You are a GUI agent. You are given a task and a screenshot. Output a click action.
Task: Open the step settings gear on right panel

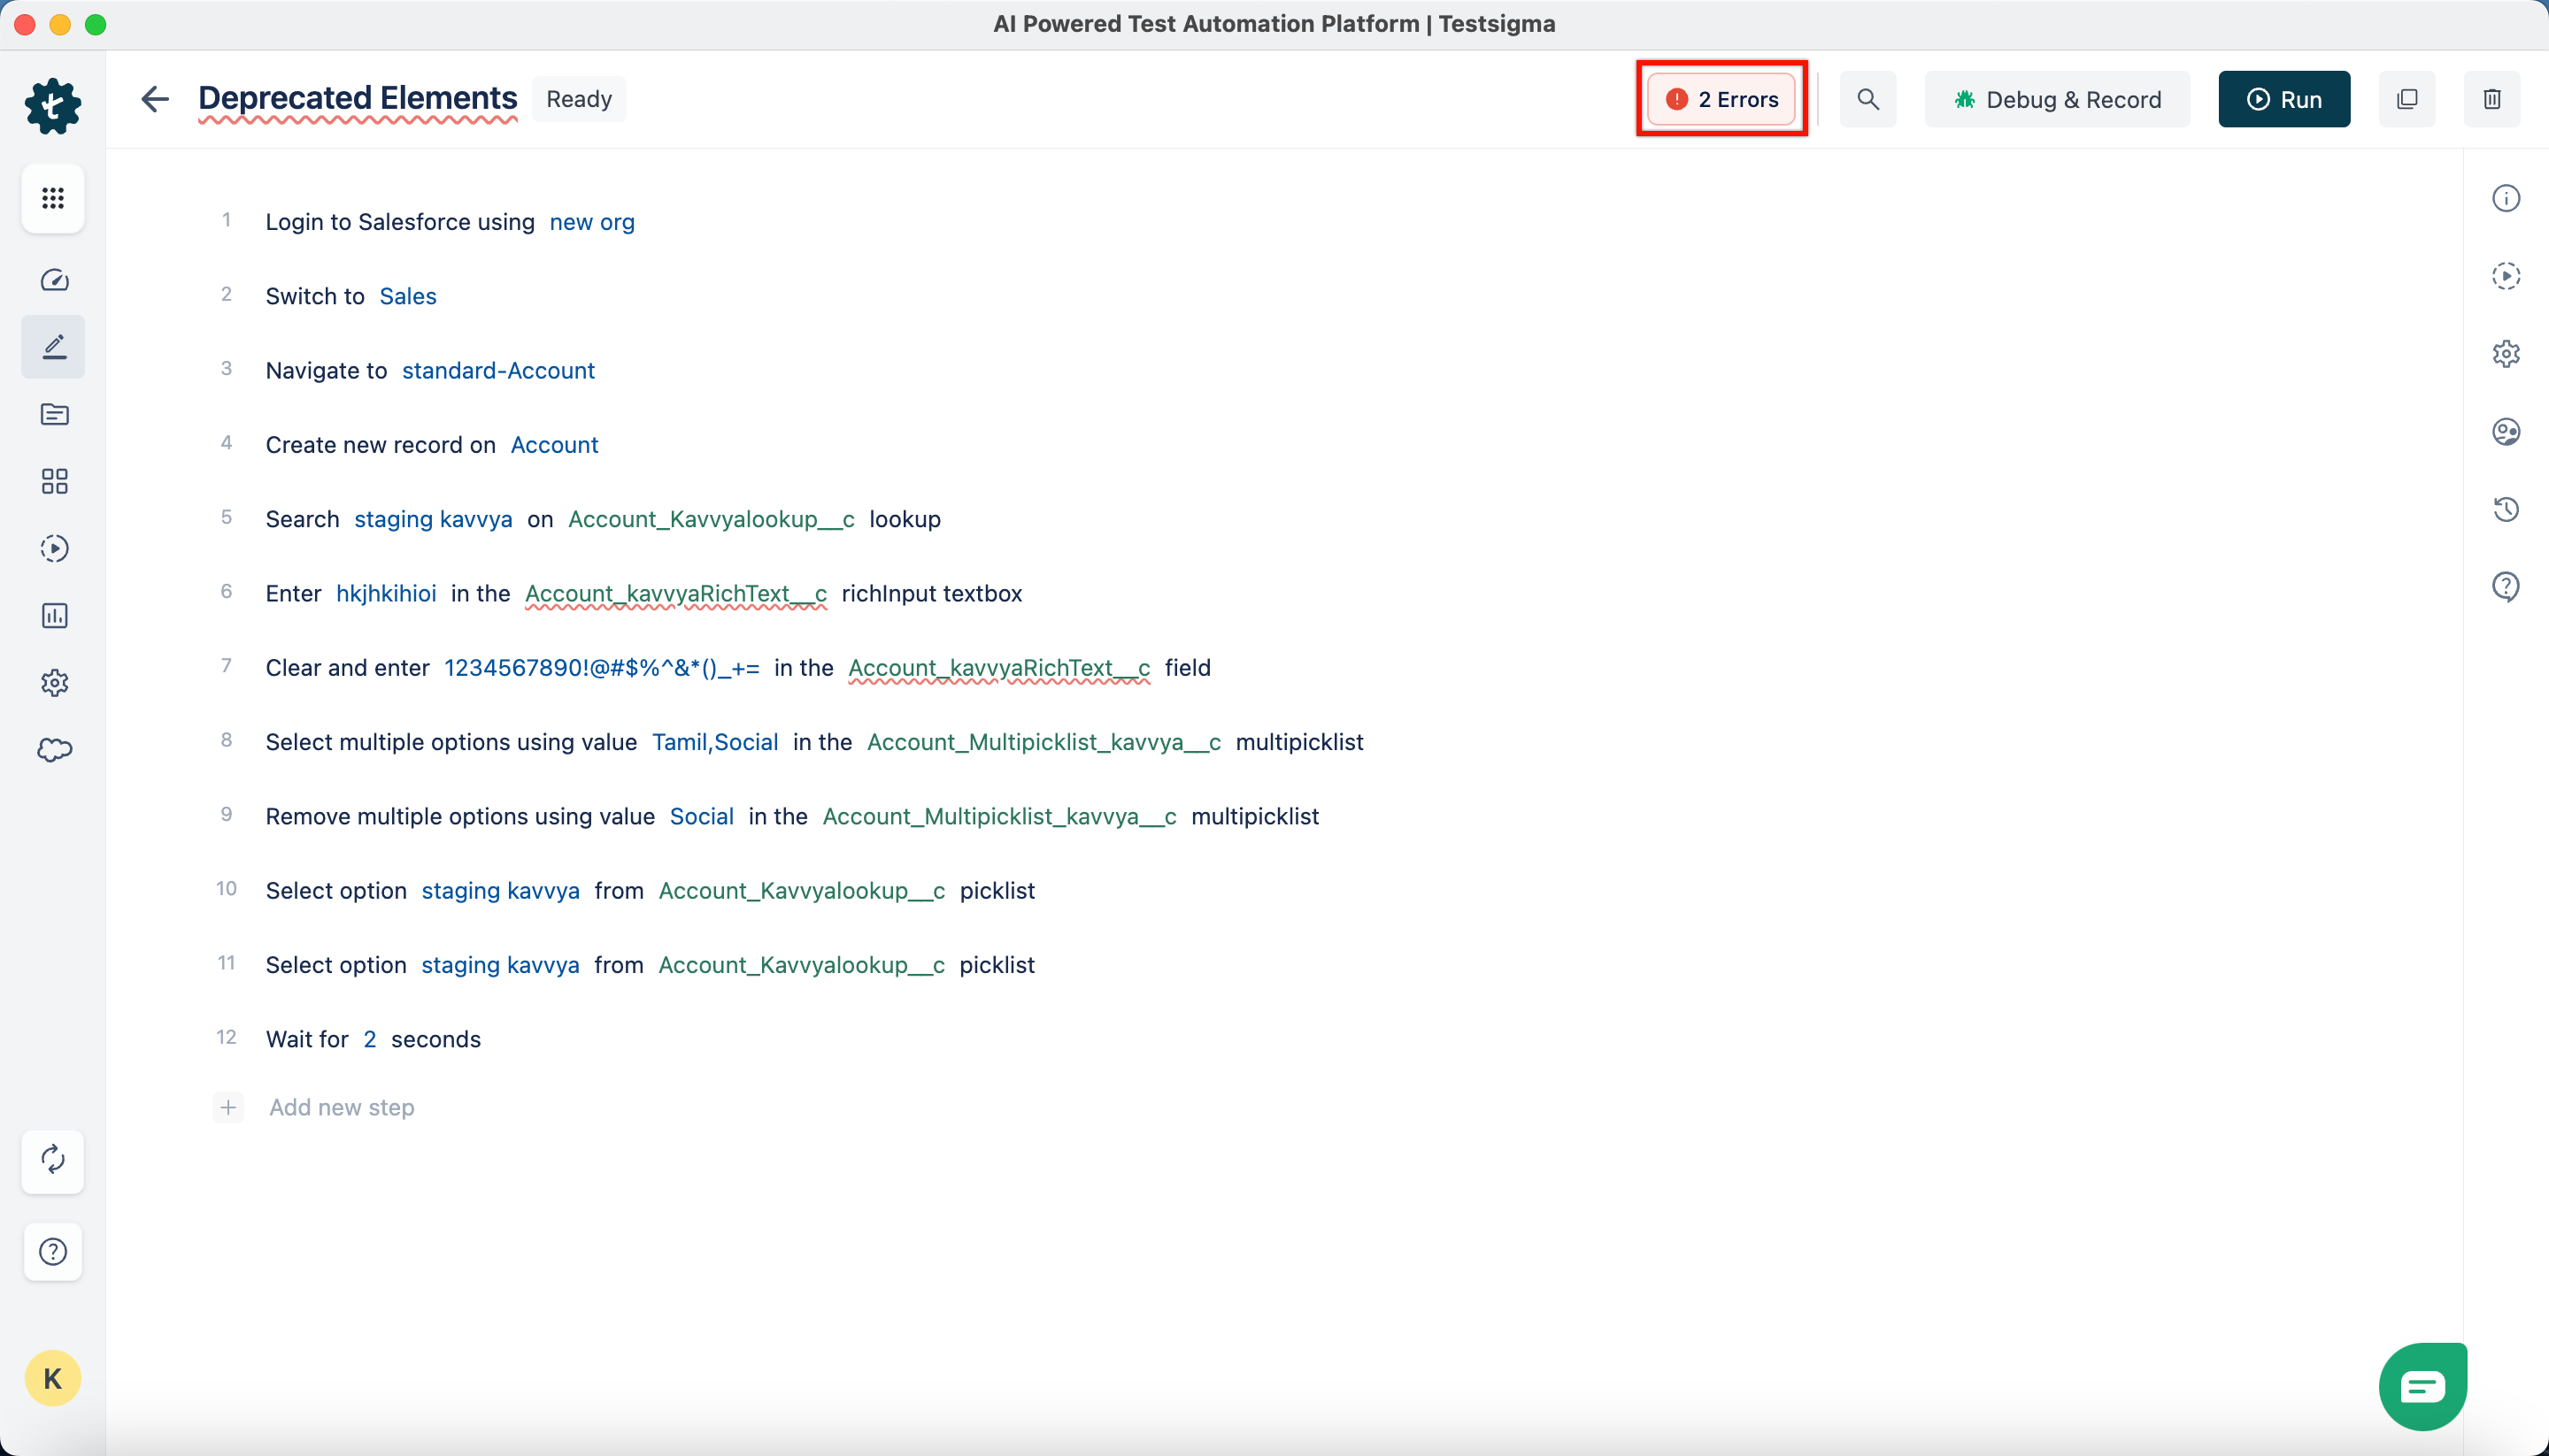coord(2506,353)
